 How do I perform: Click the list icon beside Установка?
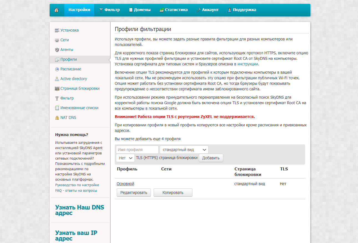pyautogui.click(x=57, y=30)
